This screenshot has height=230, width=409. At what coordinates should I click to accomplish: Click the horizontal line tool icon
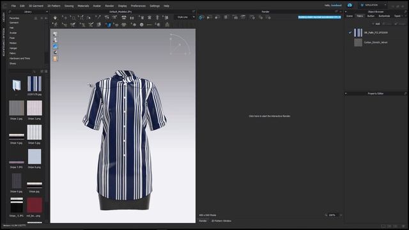(149, 25)
